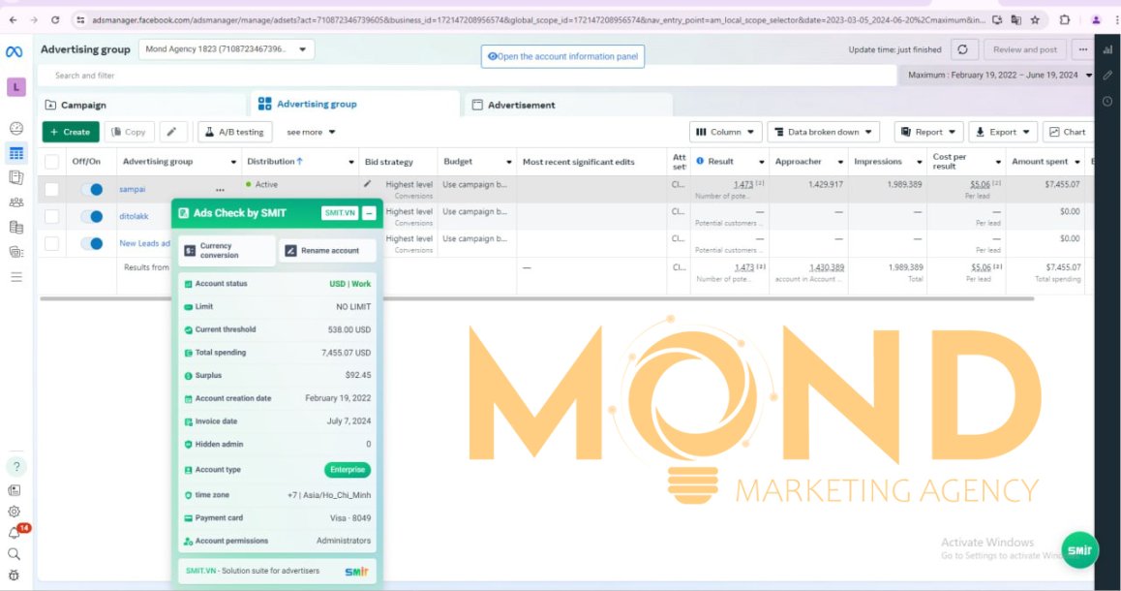
Task: Open the Report dropdown
Action: [x=928, y=132]
